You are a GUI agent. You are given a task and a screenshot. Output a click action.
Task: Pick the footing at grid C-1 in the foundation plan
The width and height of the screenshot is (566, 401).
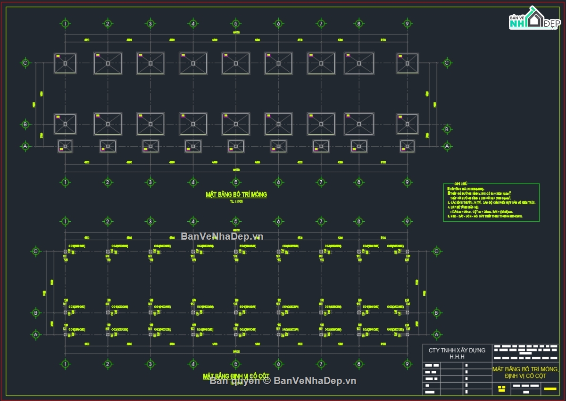click(x=65, y=63)
